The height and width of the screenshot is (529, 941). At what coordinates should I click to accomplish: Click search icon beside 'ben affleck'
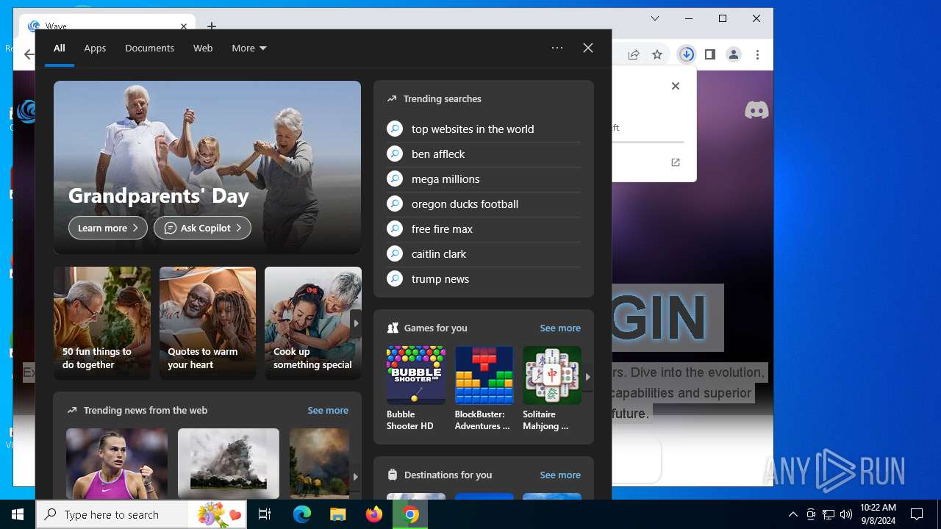[395, 154]
